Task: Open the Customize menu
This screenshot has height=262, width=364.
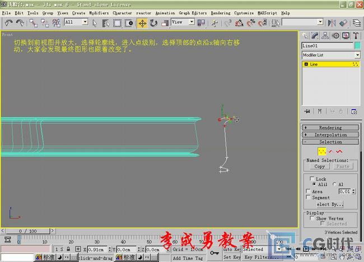Action: coord(244,13)
